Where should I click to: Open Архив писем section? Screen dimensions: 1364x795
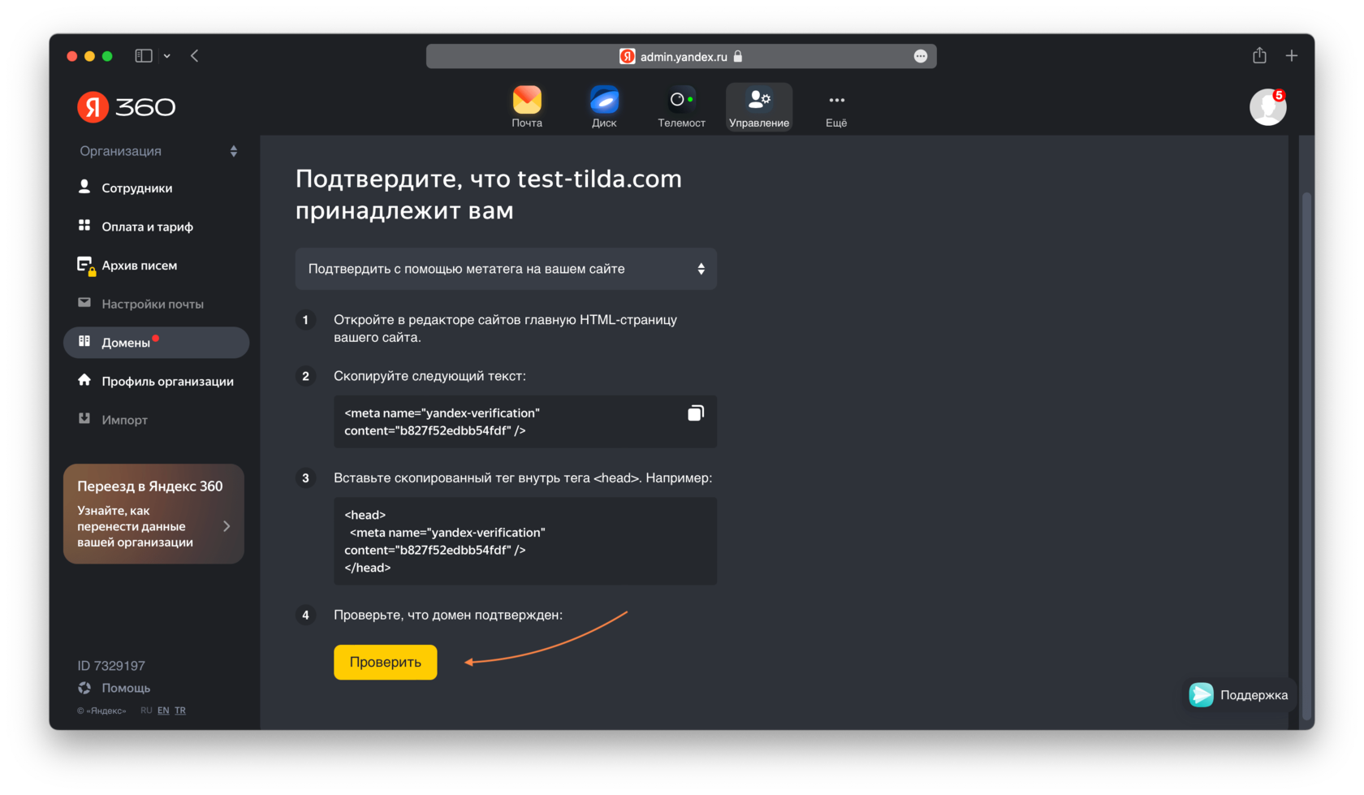pyautogui.click(x=139, y=266)
